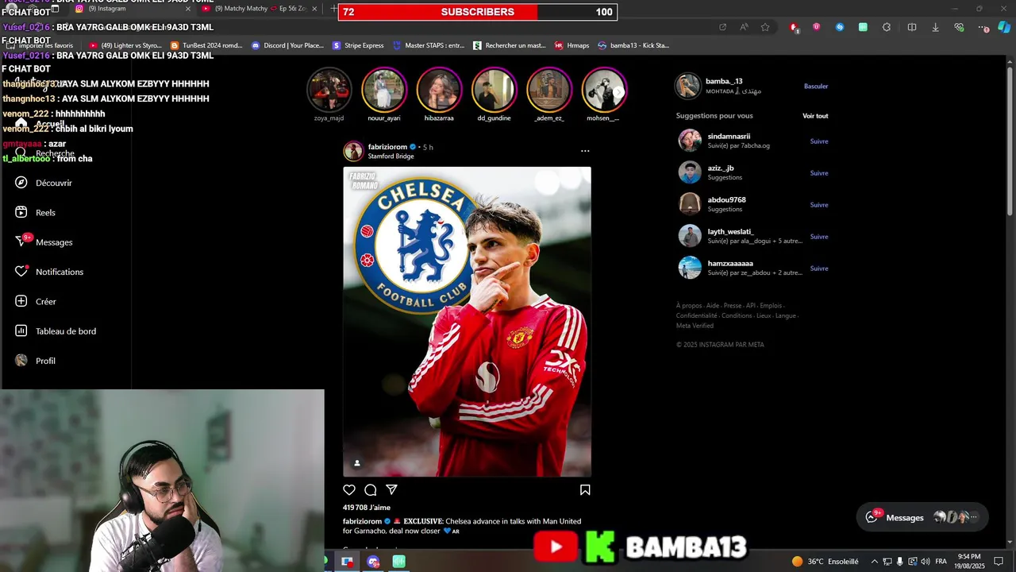
Task: Open the Discord Your Place bookmark
Action: coord(287,45)
